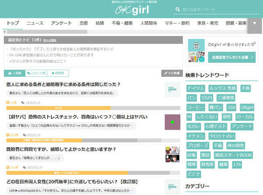Select the 人気順 crown sort tab

[x=15, y=73]
